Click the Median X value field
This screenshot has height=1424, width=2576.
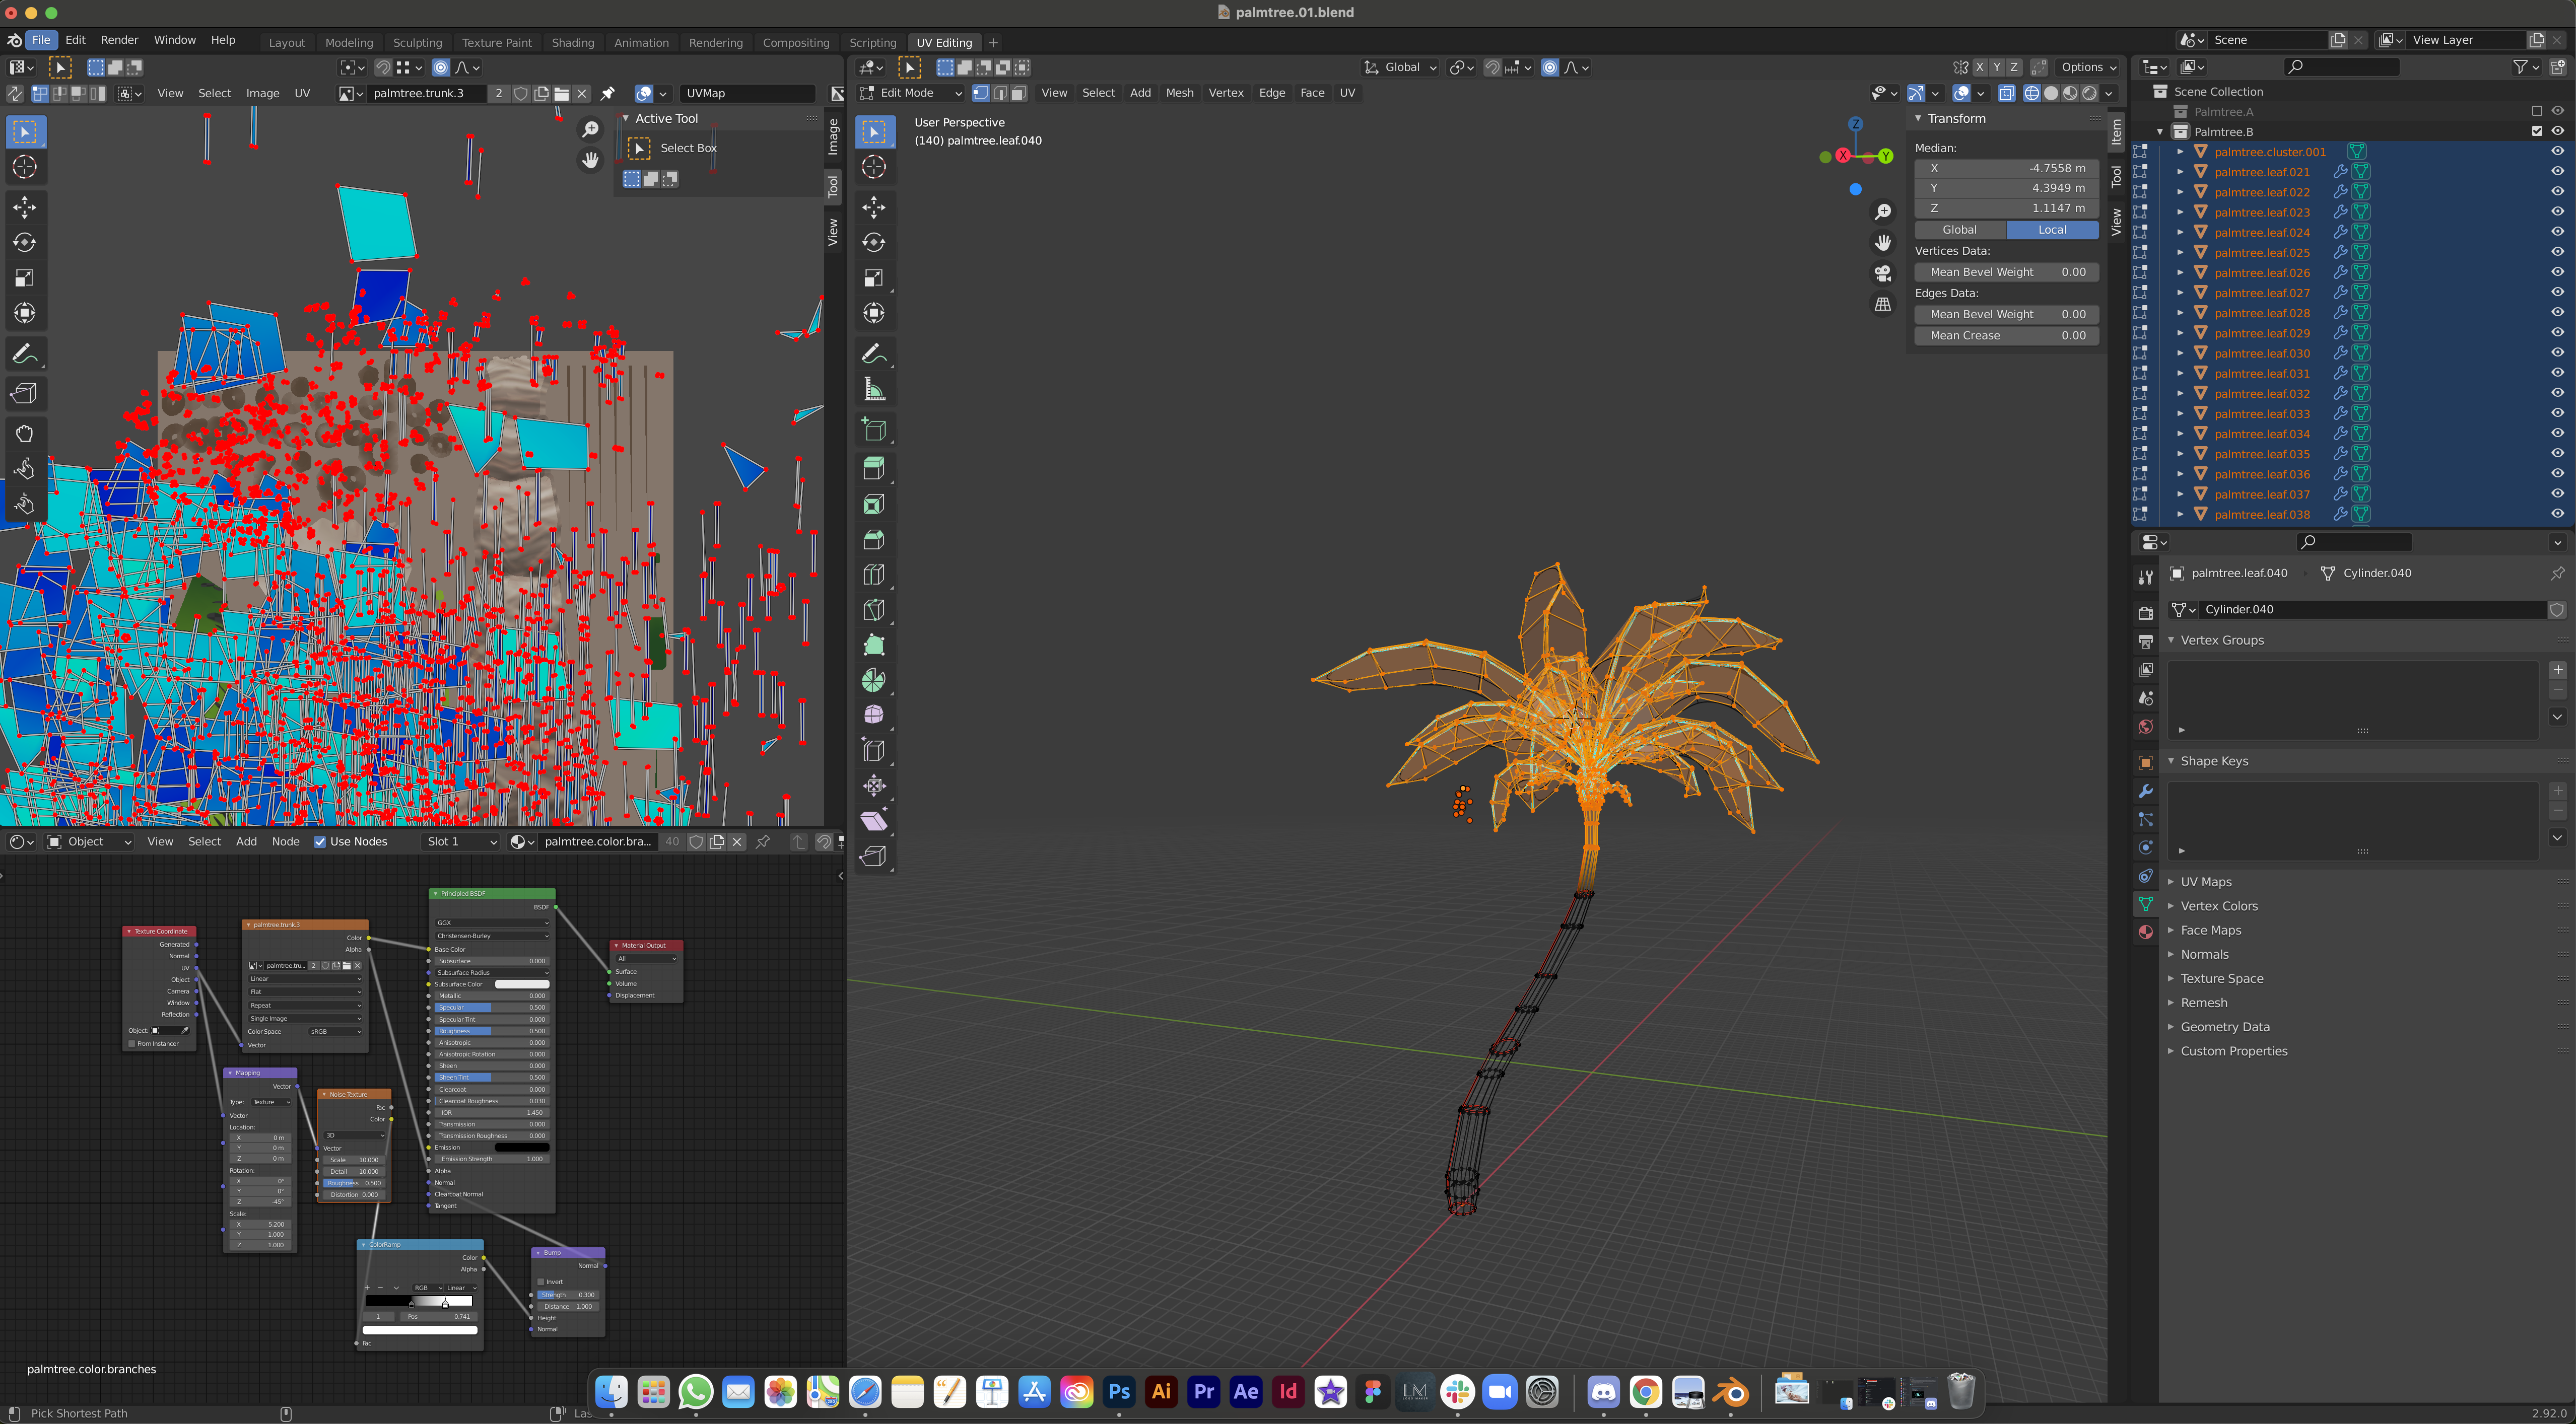point(2005,168)
